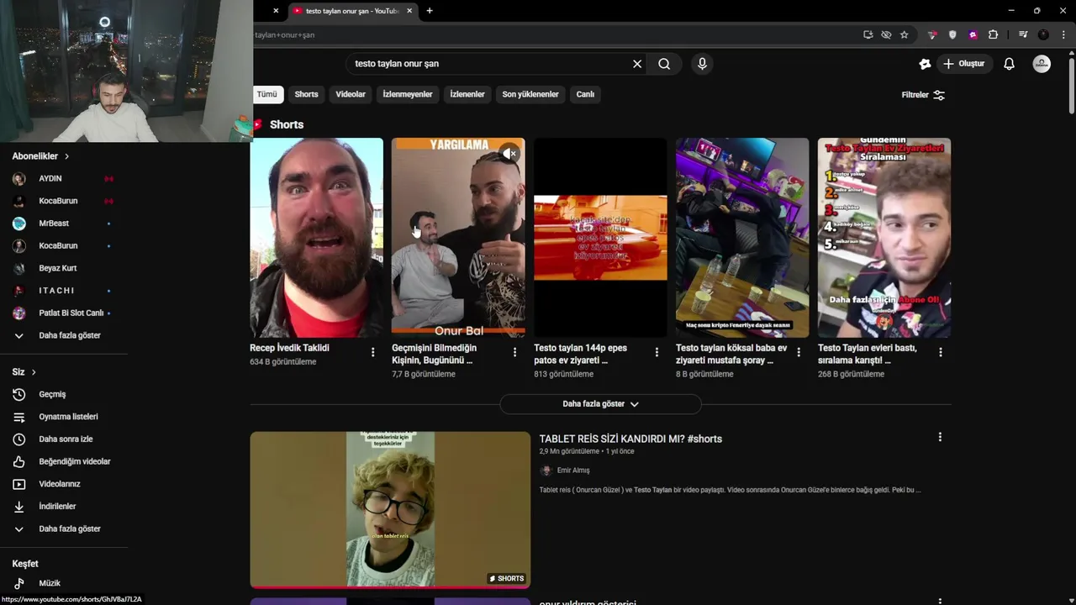Open options menu for Geçmişini Bilmediğin Kişinin short
This screenshot has width=1076, height=605.
(x=515, y=352)
